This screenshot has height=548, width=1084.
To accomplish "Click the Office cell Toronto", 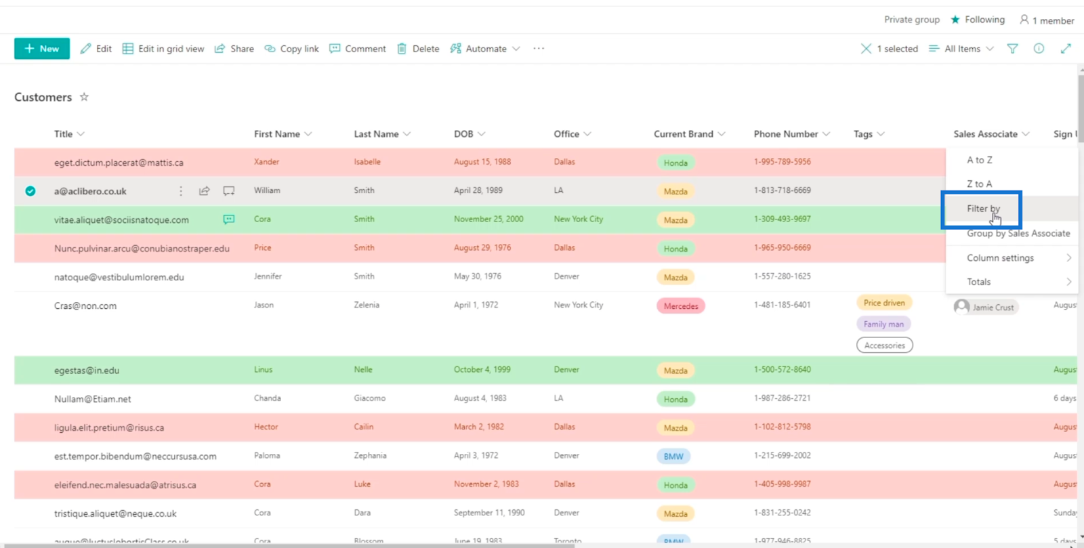I will point(568,541).
